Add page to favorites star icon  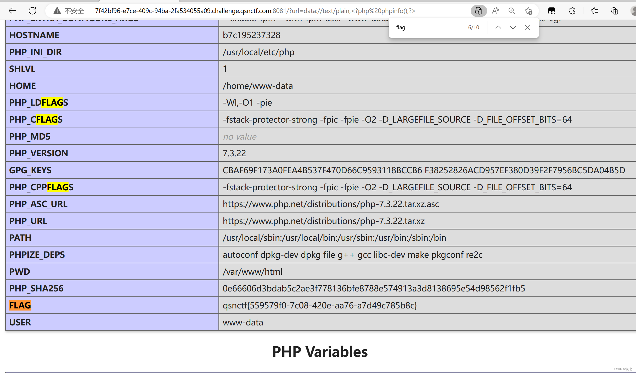pos(528,11)
